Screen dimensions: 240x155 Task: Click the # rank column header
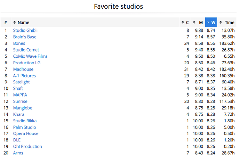pos(6,23)
